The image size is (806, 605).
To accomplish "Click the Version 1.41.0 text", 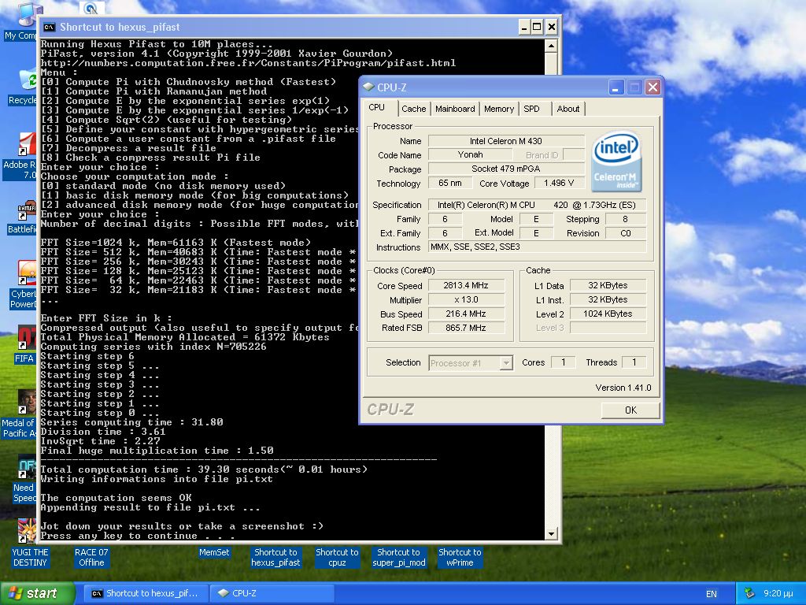I will pyautogui.click(x=623, y=388).
